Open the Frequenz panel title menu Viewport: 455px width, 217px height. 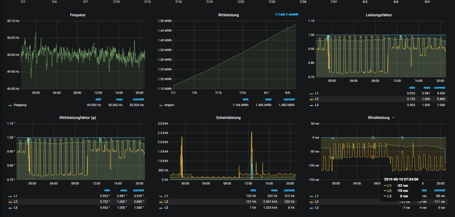[x=77, y=15]
